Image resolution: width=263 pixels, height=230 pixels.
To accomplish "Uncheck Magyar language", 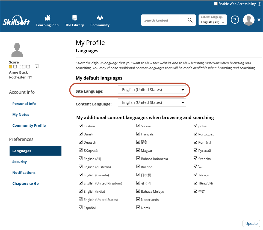I will (x=138, y=150).
